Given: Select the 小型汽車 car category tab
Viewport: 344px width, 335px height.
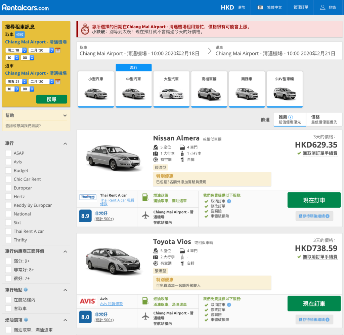Looking at the screenshot, I should point(96,89).
